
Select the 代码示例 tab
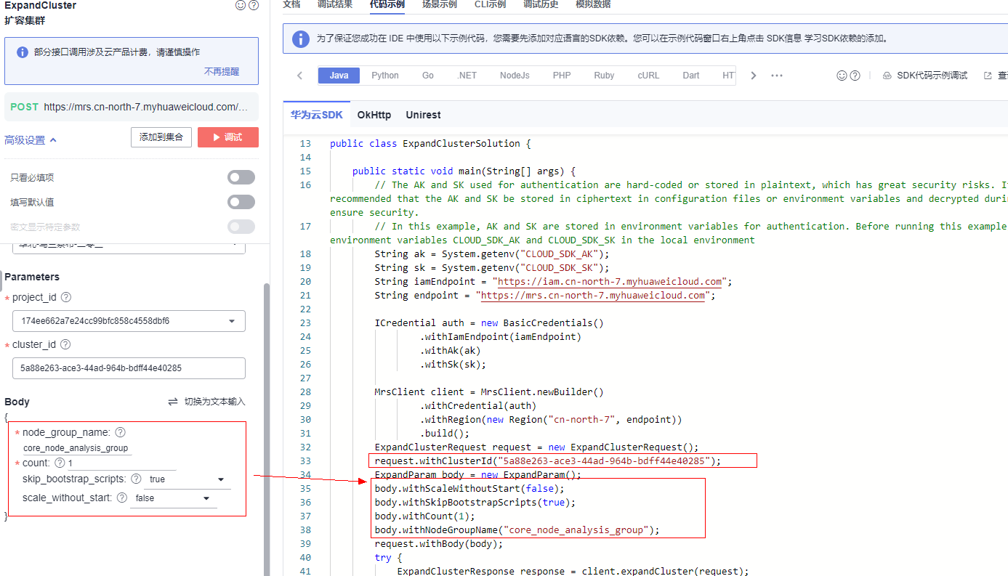click(x=387, y=4)
